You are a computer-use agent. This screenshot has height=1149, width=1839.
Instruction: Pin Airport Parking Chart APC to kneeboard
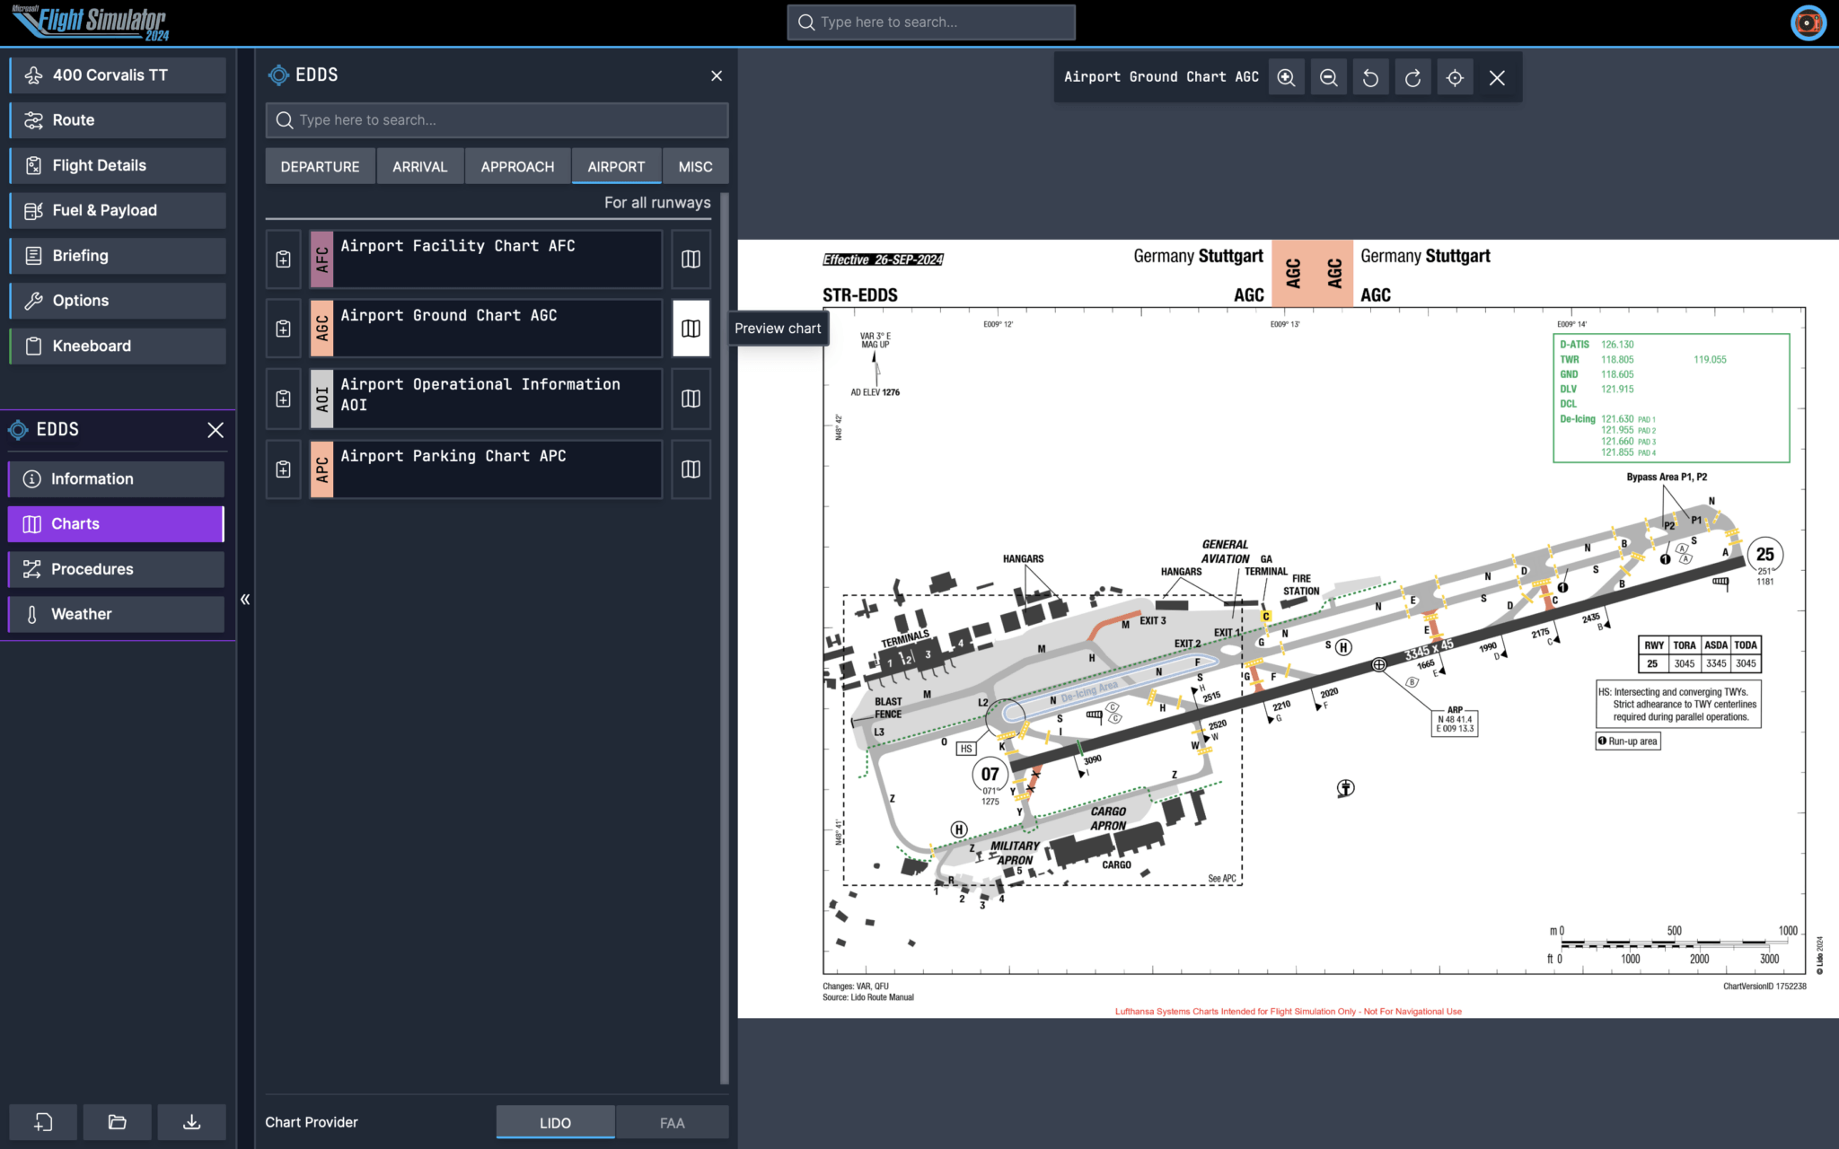tap(283, 469)
